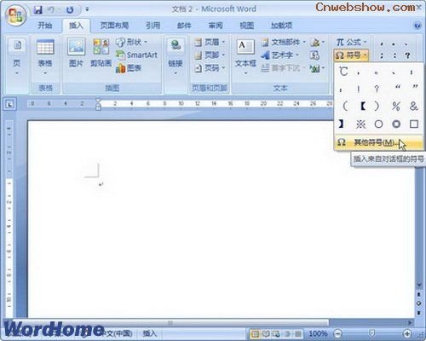
Task: Expand the 公式 equation dropdown
Action: pos(351,43)
